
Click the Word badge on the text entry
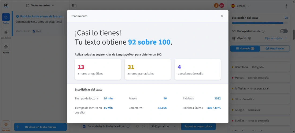(37, 31)
